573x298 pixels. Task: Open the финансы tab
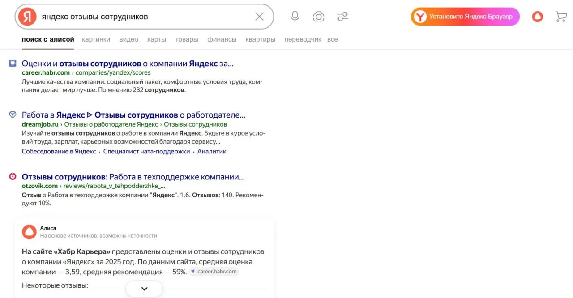click(222, 39)
